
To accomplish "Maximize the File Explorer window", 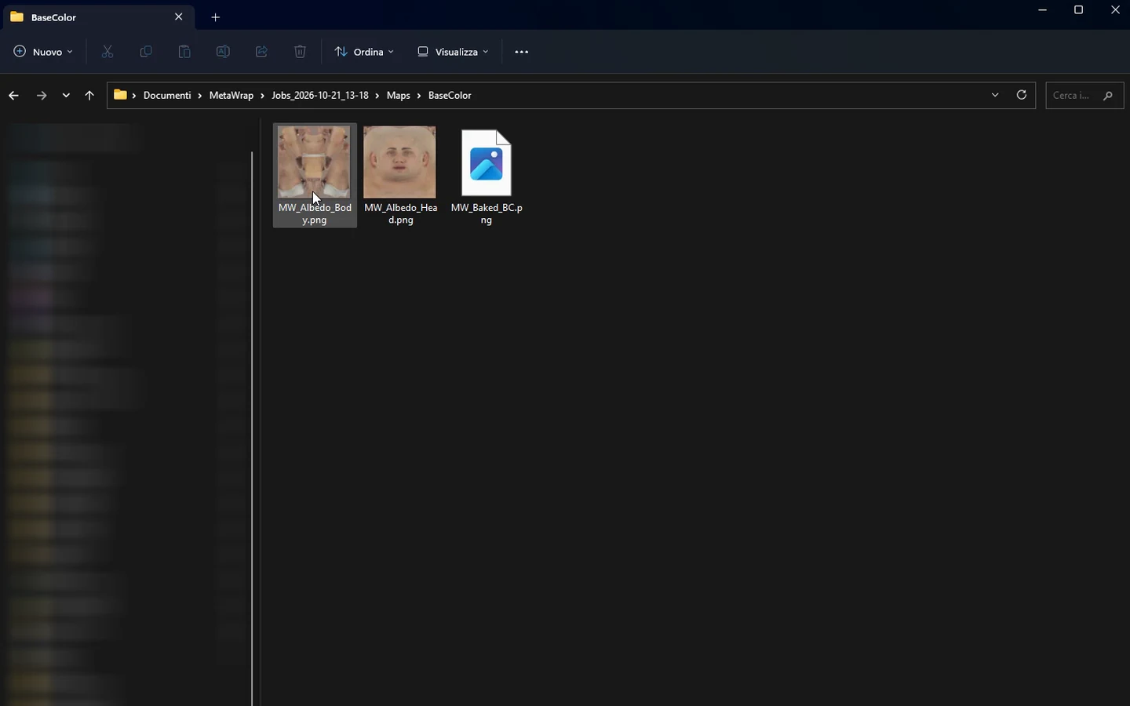I will pos(1079,10).
